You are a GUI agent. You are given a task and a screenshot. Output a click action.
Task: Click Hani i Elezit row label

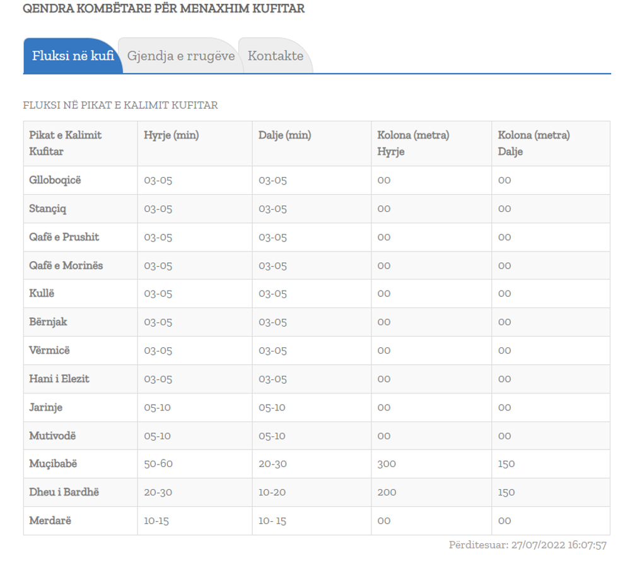pos(59,379)
